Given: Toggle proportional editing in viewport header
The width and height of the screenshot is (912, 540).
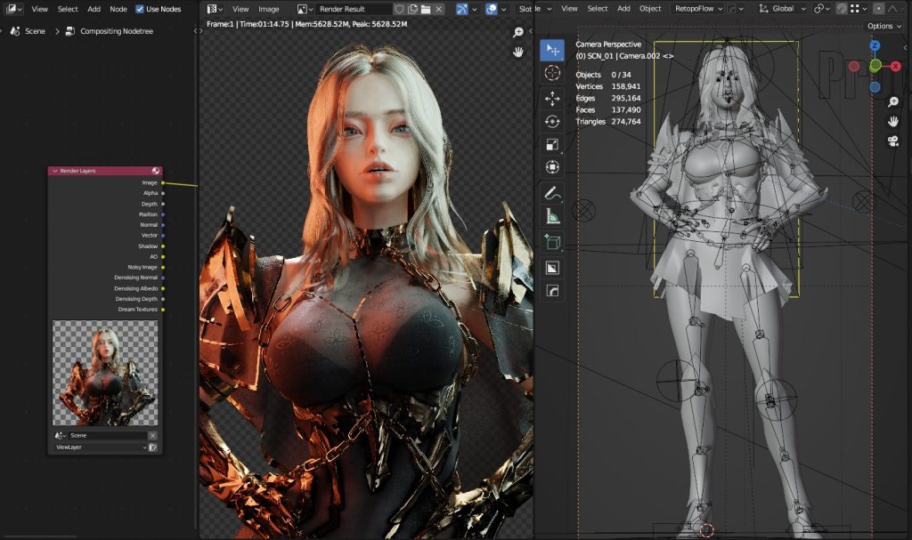Looking at the screenshot, I should (880, 9).
